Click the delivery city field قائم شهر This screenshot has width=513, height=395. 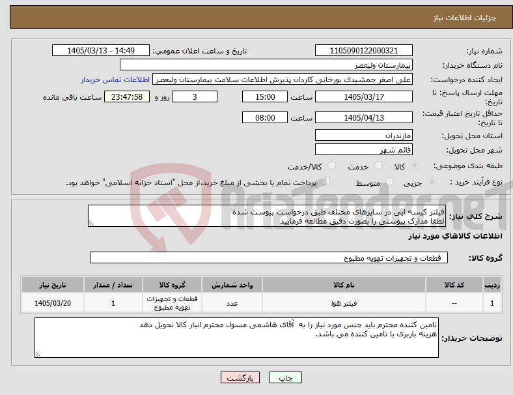pos(364,150)
